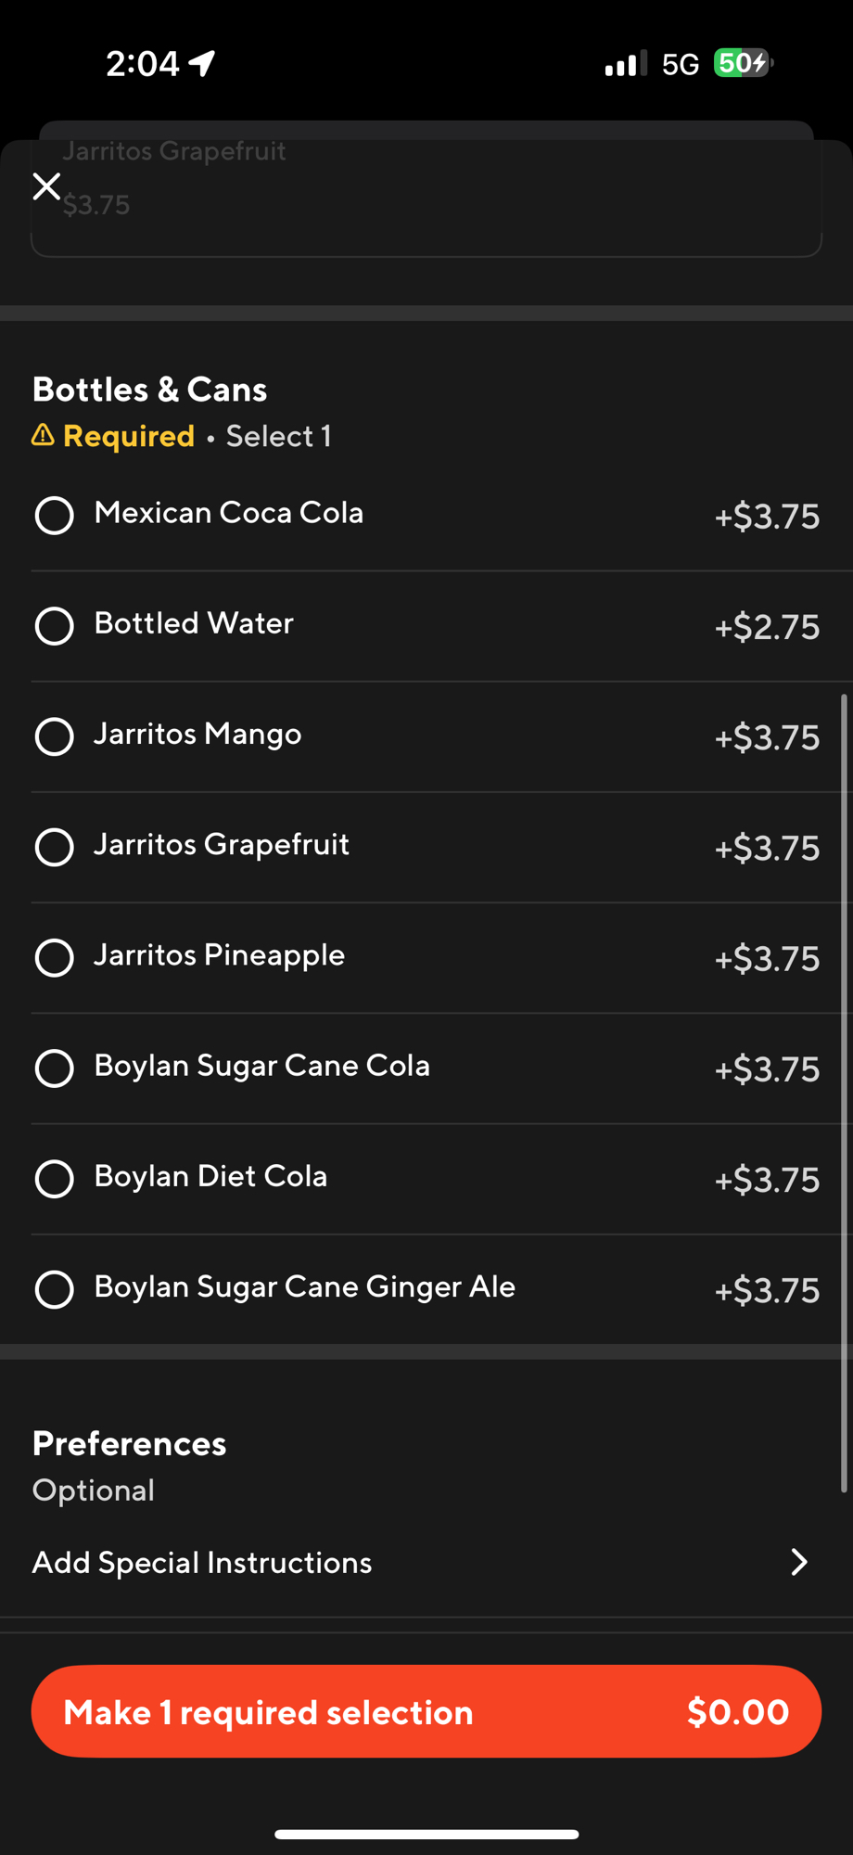Pick Jarritos Grapefruit radio option
Viewport: 853px width, 1855px height.
pos(55,847)
